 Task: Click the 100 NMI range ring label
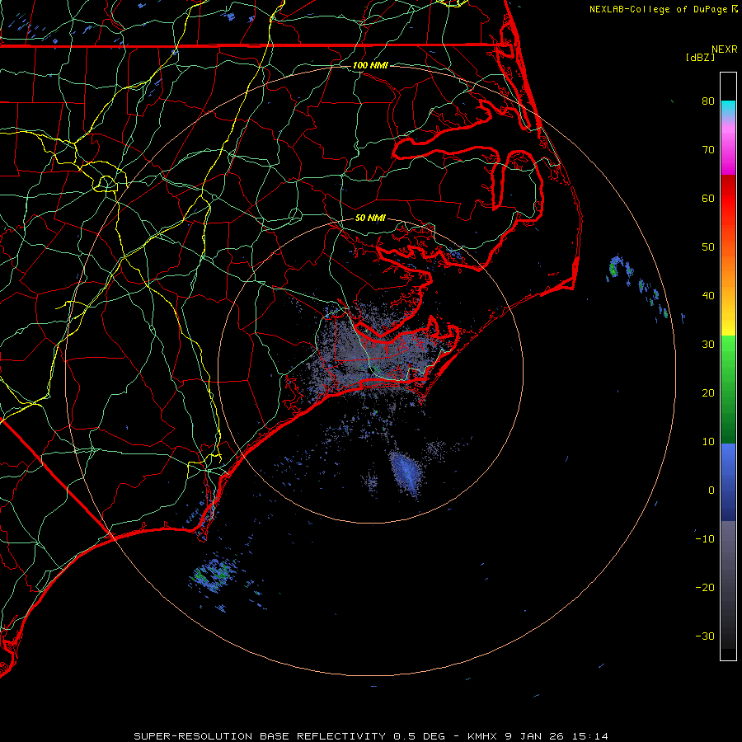[370, 65]
